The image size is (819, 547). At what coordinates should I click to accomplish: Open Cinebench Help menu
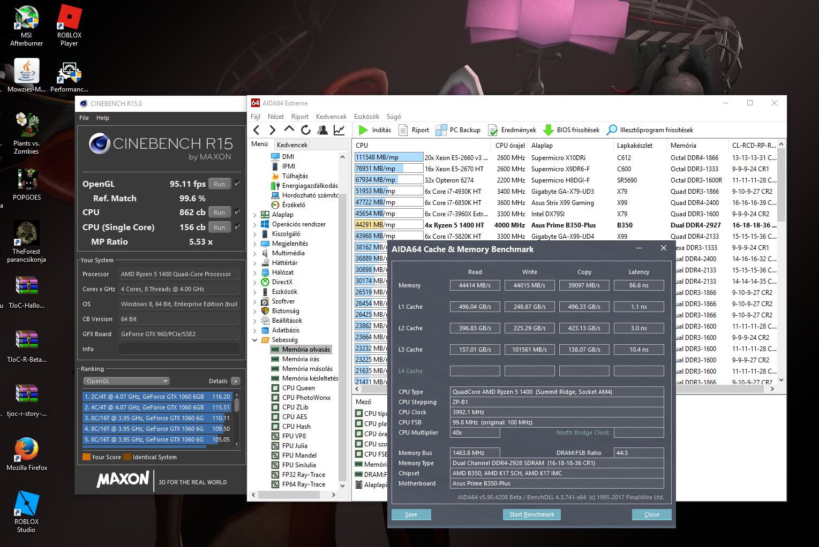pos(103,118)
